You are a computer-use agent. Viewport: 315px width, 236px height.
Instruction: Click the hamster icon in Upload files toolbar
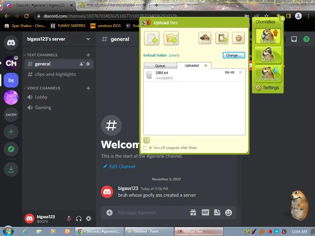(x=205, y=38)
